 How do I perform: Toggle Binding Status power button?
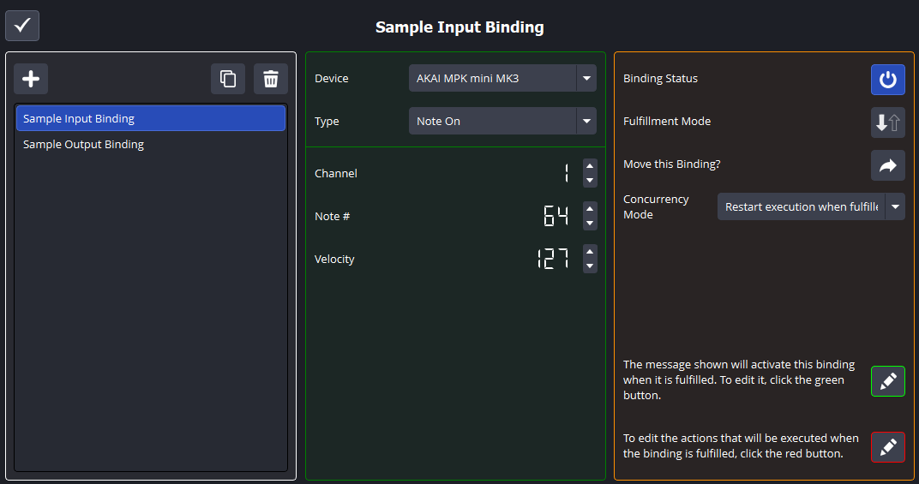887,80
